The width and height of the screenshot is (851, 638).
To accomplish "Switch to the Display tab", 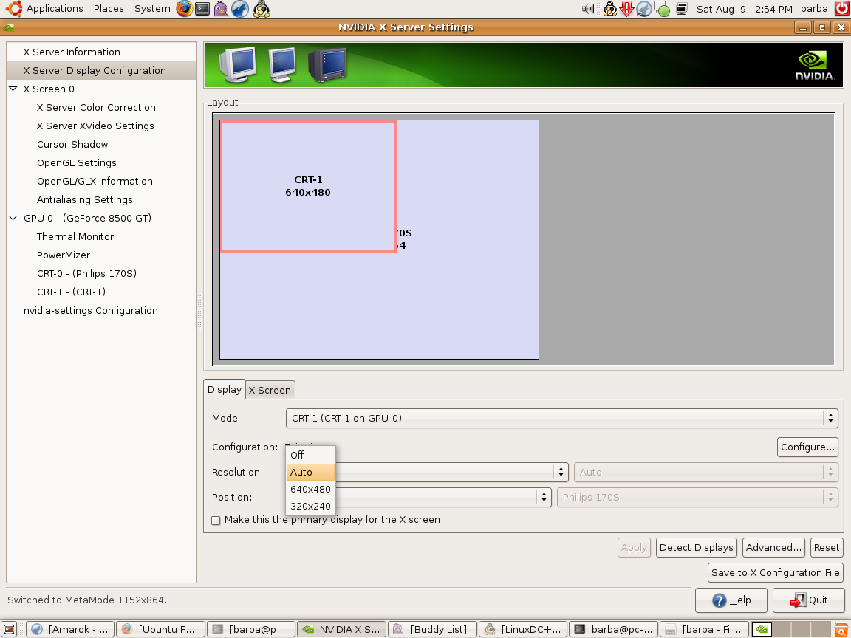I will 224,390.
